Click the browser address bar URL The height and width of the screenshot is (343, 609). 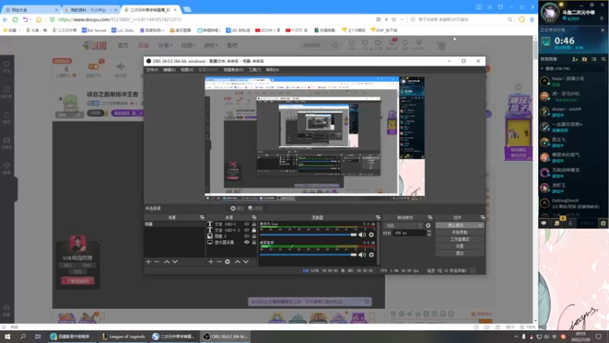click(120, 20)
